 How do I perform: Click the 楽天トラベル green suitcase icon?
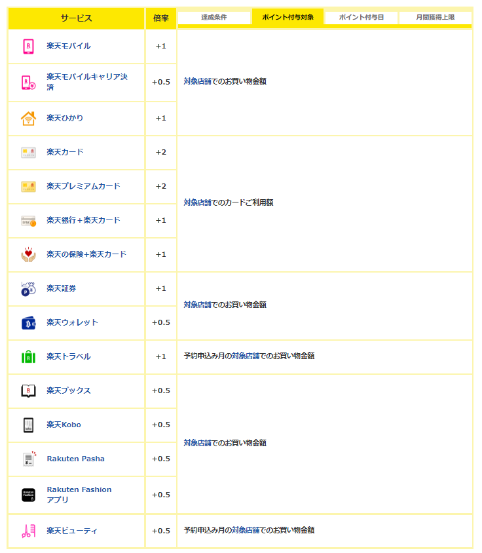pyautogui.click(x=29, y=357)
